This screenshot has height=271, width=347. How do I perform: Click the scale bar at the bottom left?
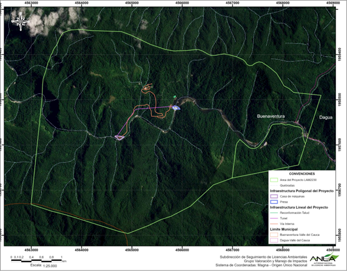[37, 260]
